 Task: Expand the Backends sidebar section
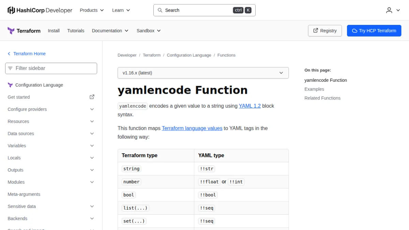[51, 219]
